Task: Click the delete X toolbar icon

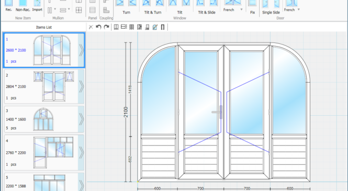Action: [x=91, y=27]
